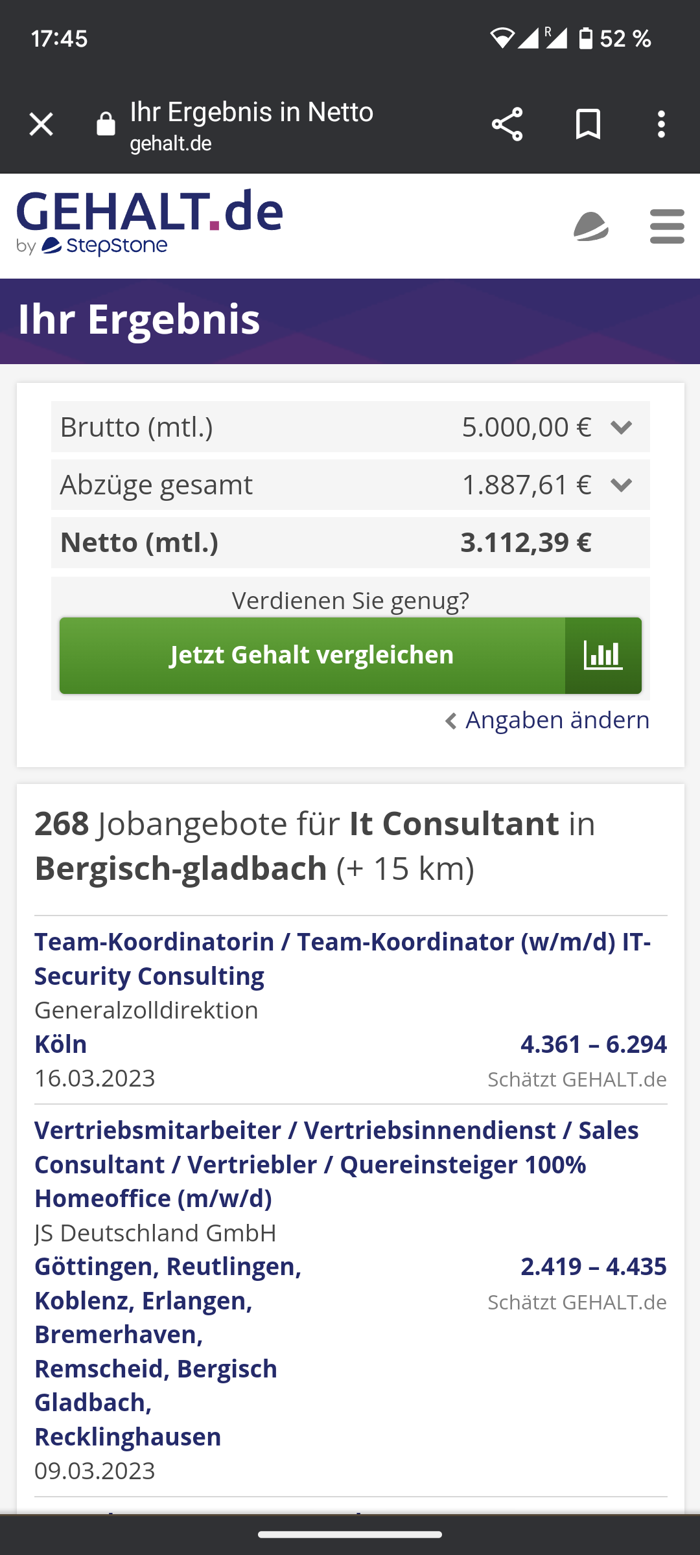
Task: Select salary range 4.361 – 6.294
Action: pos(593,1044)
